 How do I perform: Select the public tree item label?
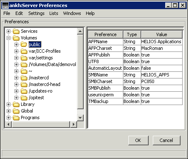(35, 44)
